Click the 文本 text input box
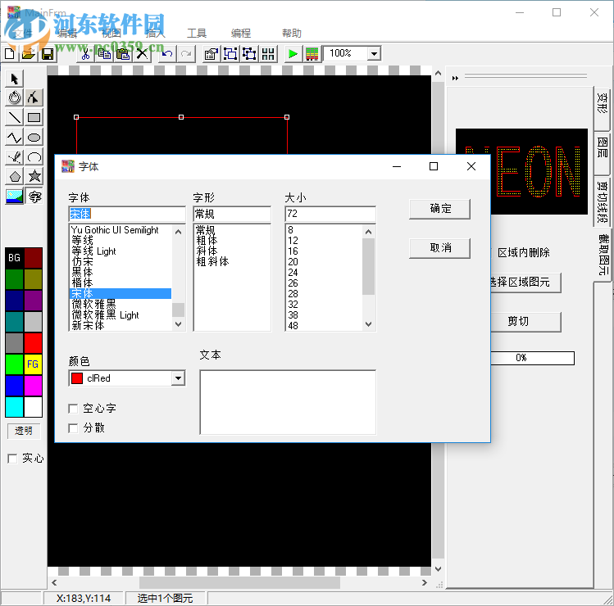 pyautogui.click(x=288, y=402)
